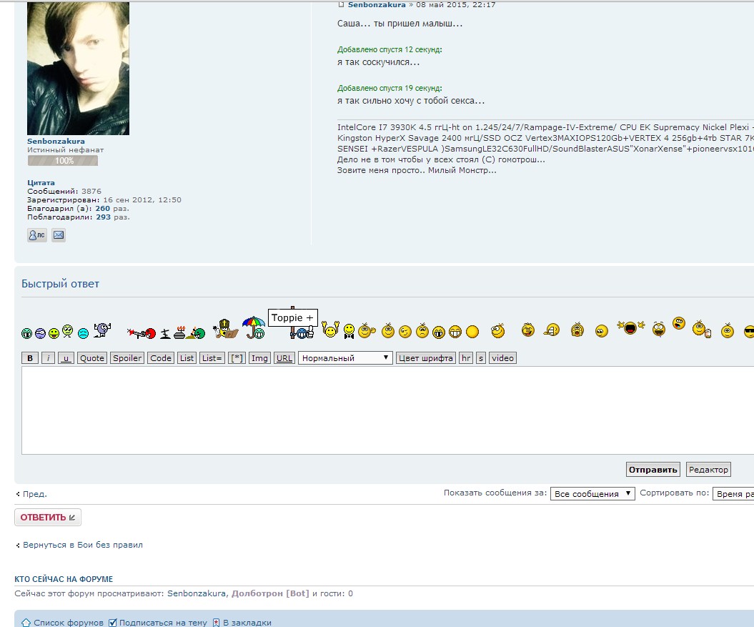Open the Все сообщения dropdown

(592, 493)
